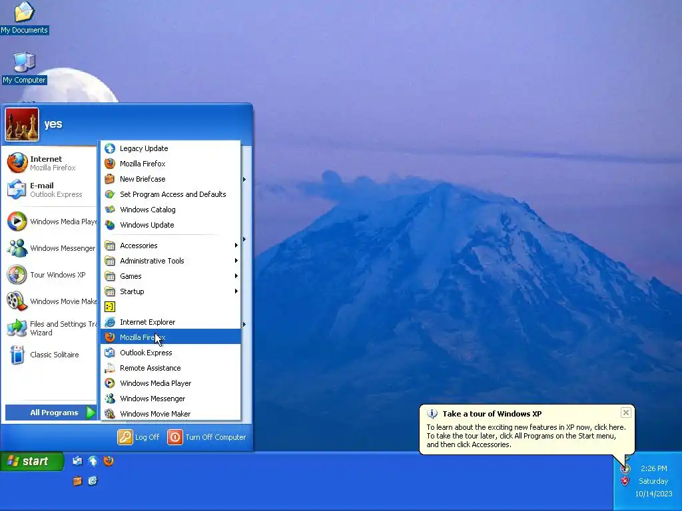This screenshot has width=682, height=511.
Task: Launch the highlighted Mozilla Firefox entry
Action: (x=170, y=337)
